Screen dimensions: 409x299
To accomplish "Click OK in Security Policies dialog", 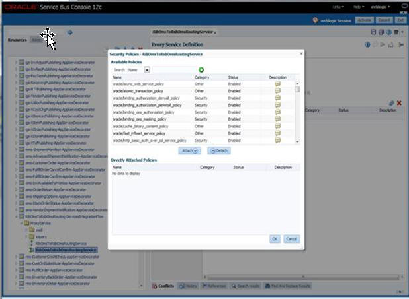I will click(x=275, y=239).
